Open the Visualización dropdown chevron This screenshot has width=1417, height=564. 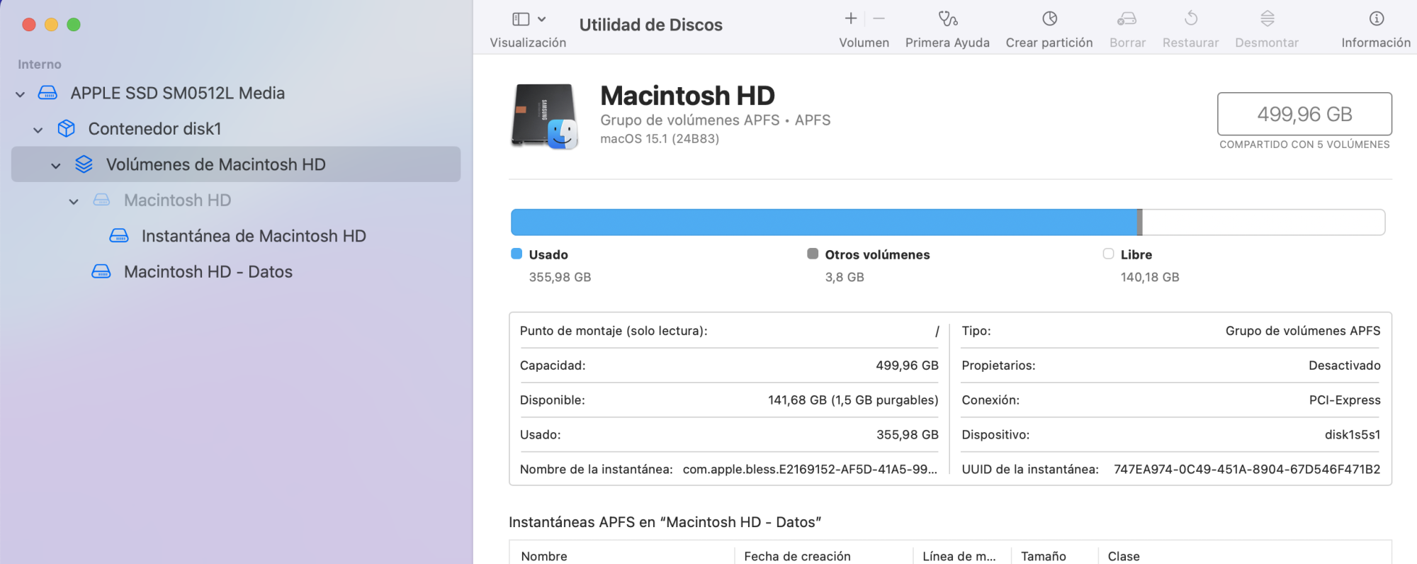point(542,19)
